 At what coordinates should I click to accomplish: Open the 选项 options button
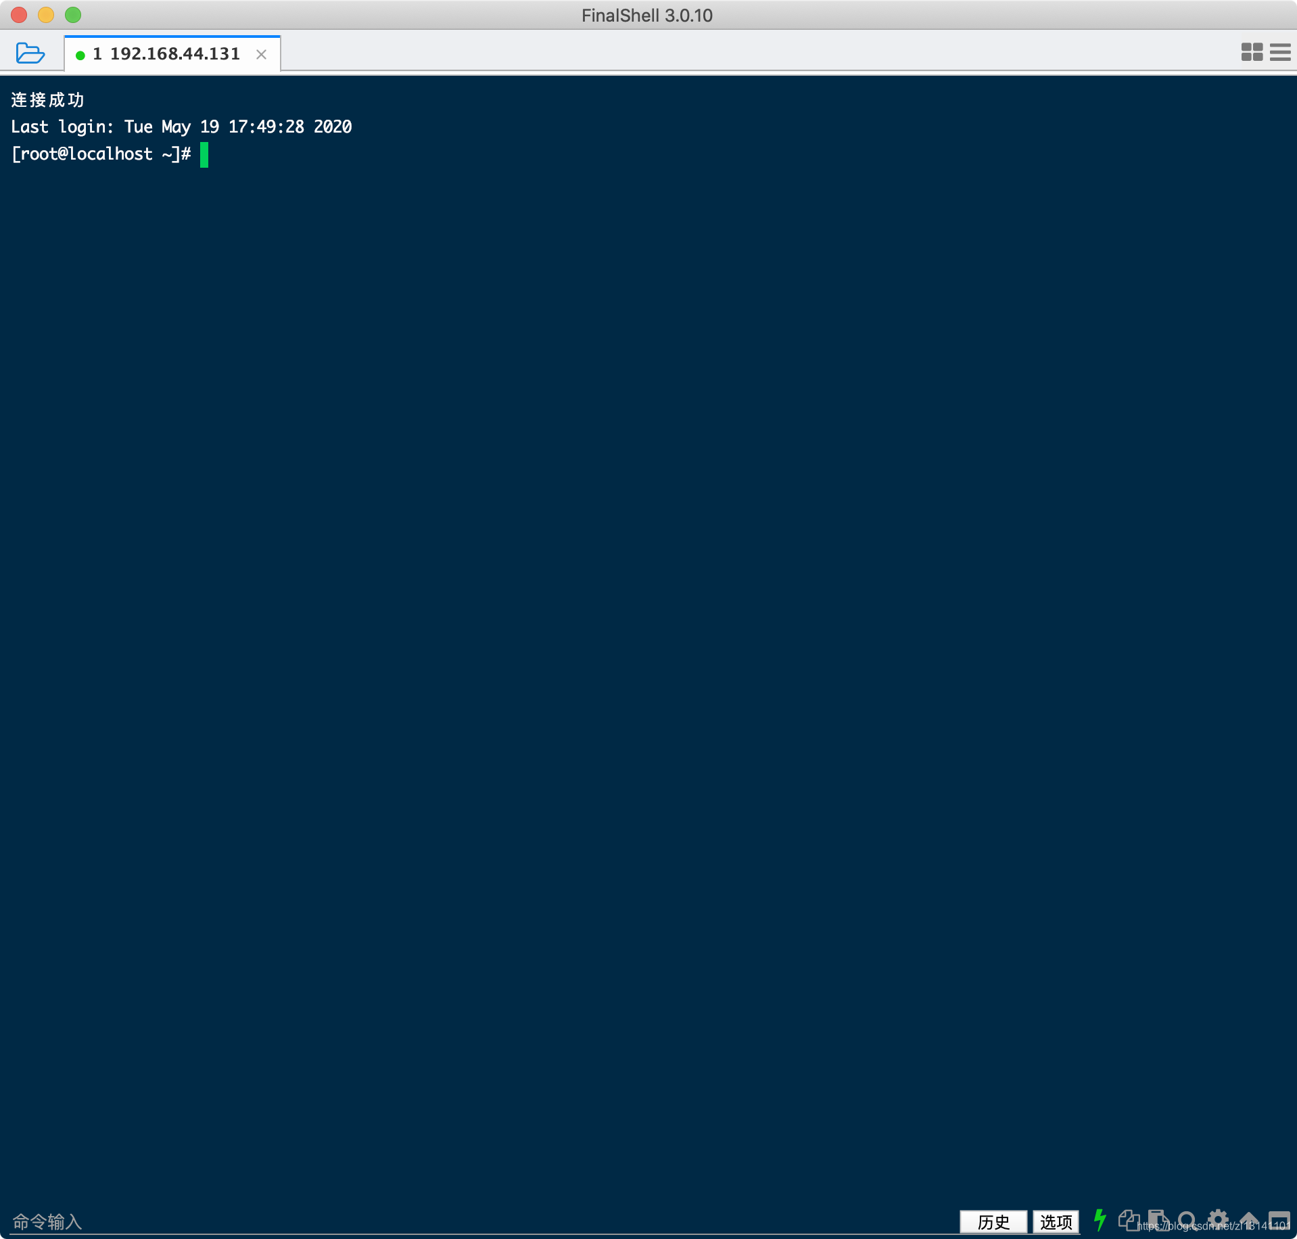coord(1056,1221)
